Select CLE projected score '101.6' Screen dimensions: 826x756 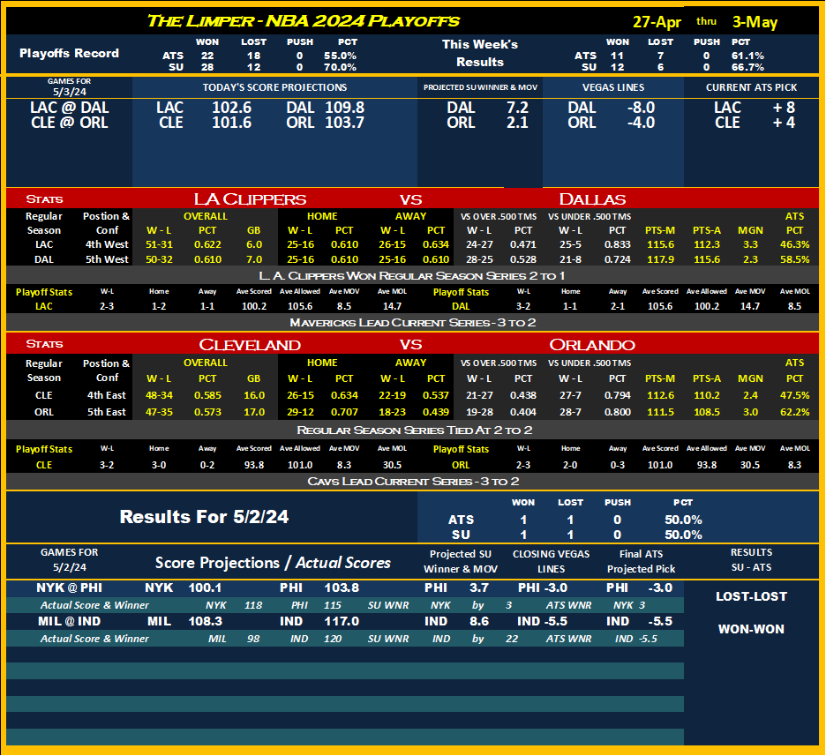click(x=231, y=123)
